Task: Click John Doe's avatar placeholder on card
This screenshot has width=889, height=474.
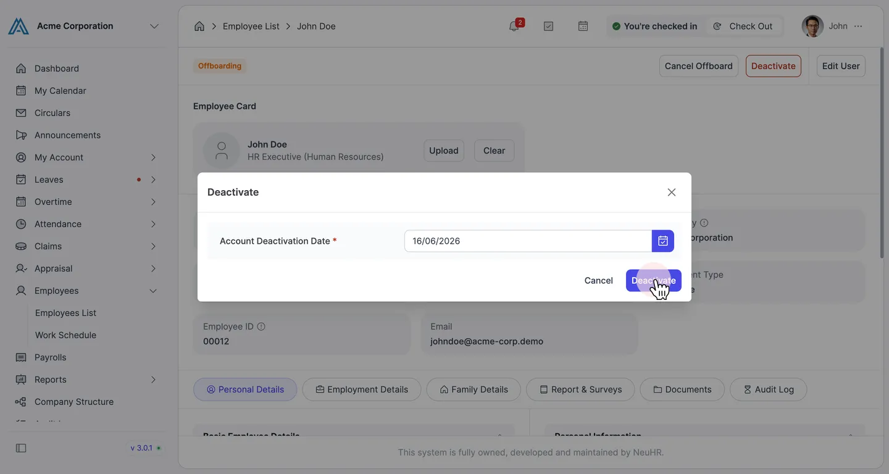Action: pyautogui.click(x=221, y=151)
